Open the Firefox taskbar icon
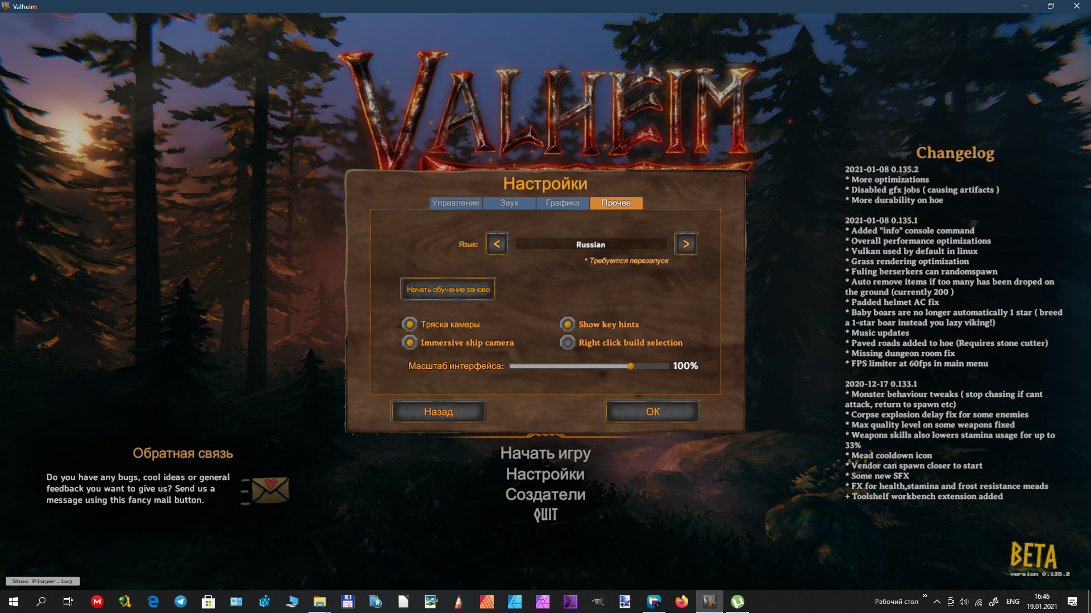Image resolution: width=1091 pixels, height=613 pixels. tap(681, 602)
